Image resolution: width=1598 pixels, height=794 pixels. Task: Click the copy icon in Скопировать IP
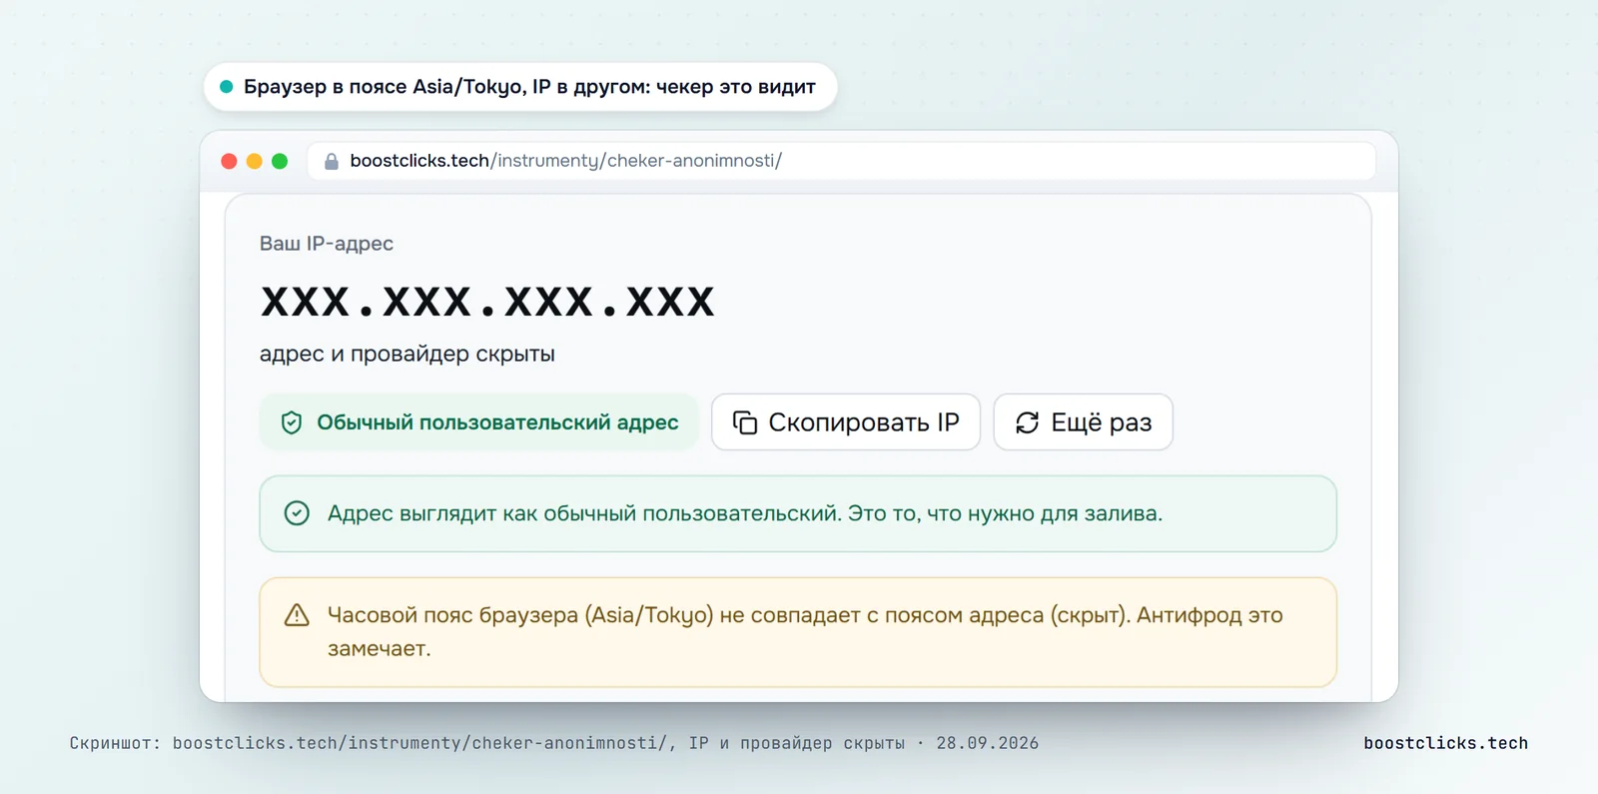tap(745, 422)
